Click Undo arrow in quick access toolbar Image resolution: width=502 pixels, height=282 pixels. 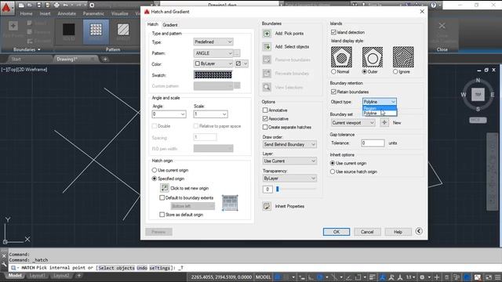click(x=66, y=5)
